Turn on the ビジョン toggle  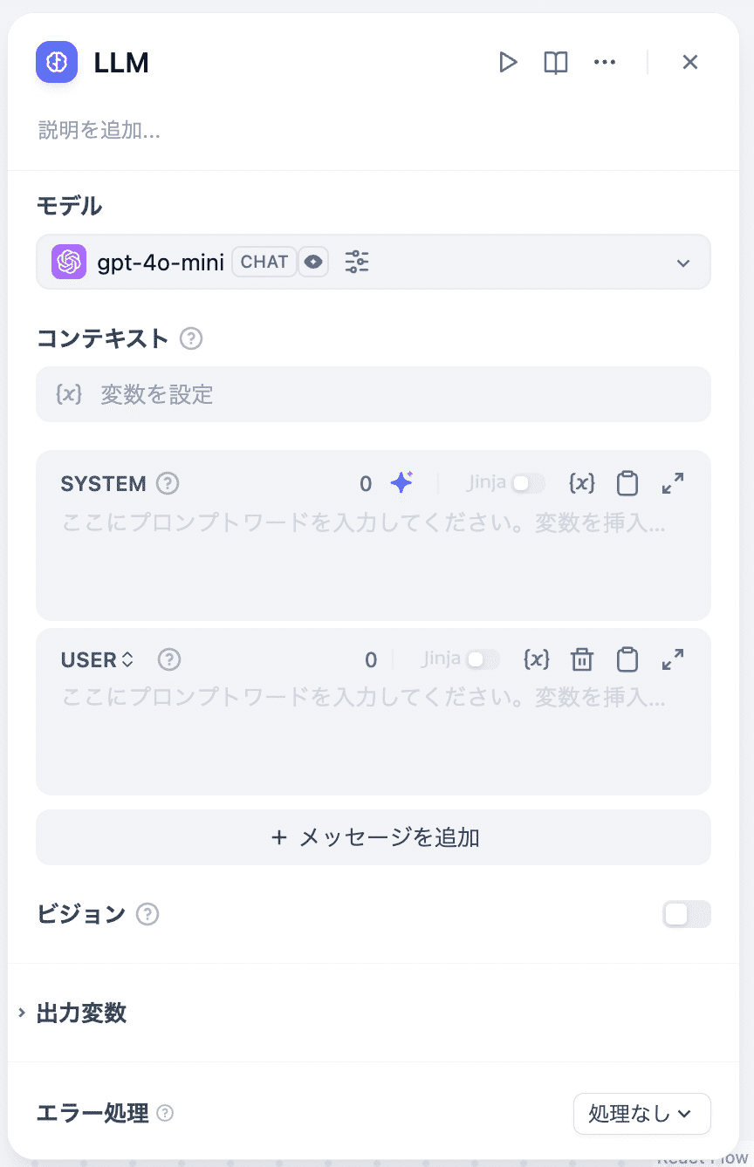tap(687, 914)
